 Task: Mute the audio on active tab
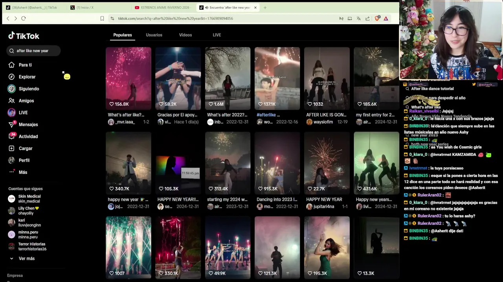[x=207, y=7]
